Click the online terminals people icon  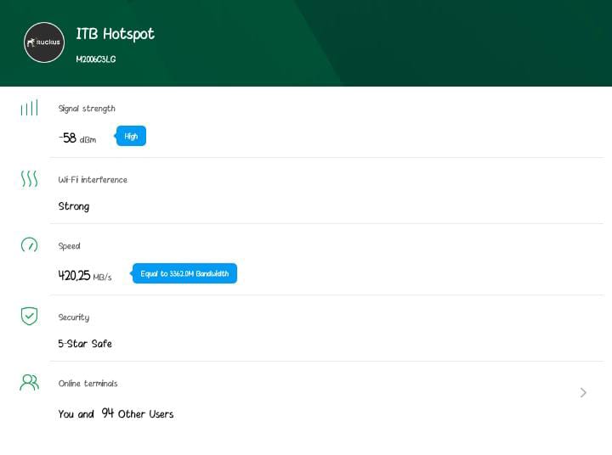coord(29,382)
